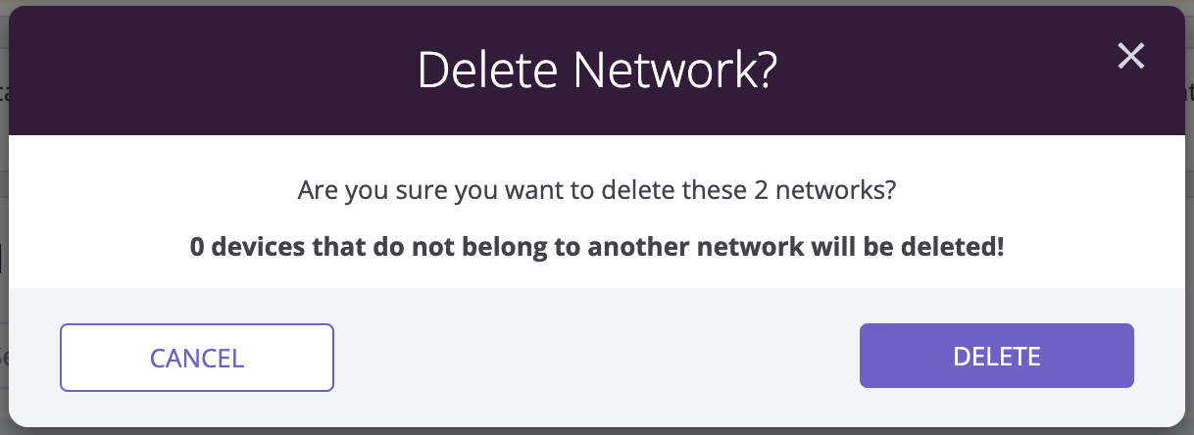The image size is (1194, 435).
Task: Select the "Delete Network?" dialog title
Action: pos(597,71)
